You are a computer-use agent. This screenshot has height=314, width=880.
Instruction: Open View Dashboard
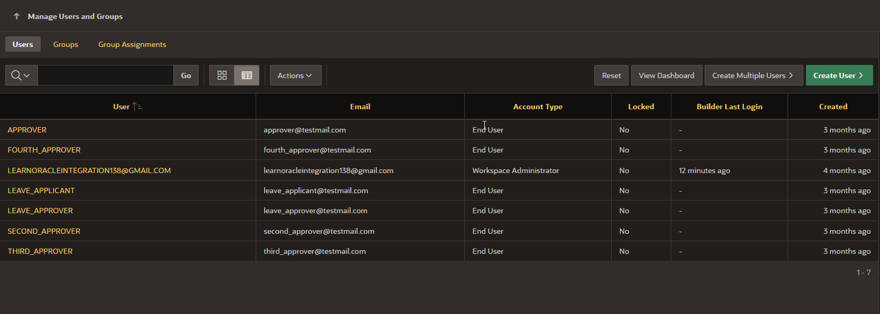(x=667, y=75)
